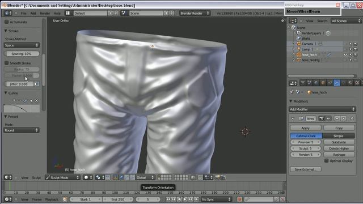Open the File menu

tap(24, 13)
